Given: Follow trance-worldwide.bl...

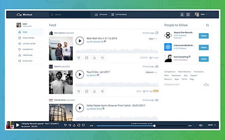Looking at the screenshot, I should [204, 47].
